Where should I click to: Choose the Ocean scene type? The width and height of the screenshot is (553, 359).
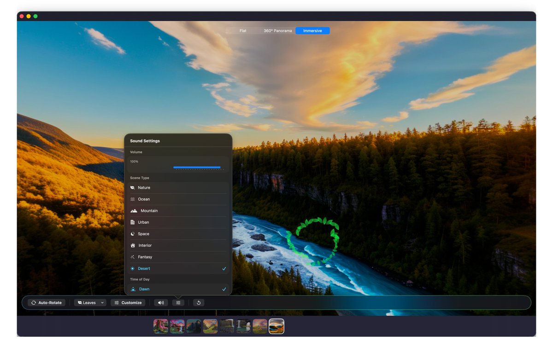tap(178, 199)
